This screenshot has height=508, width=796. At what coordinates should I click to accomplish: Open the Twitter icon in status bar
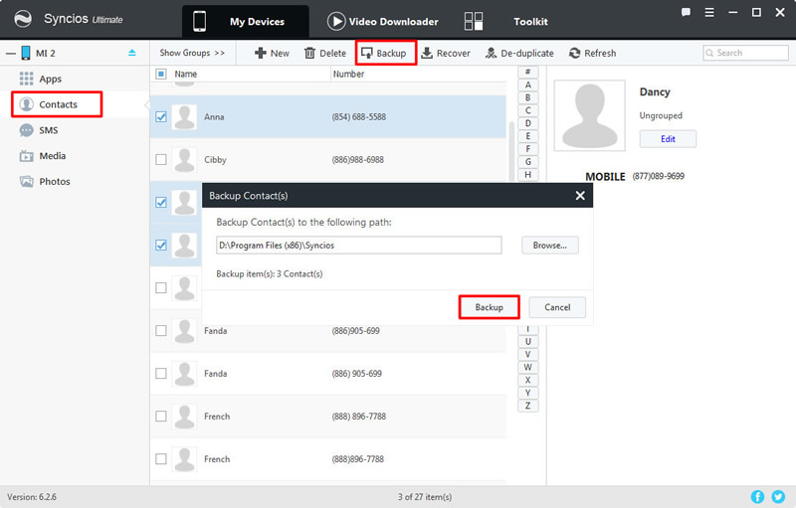pos(778,497)
